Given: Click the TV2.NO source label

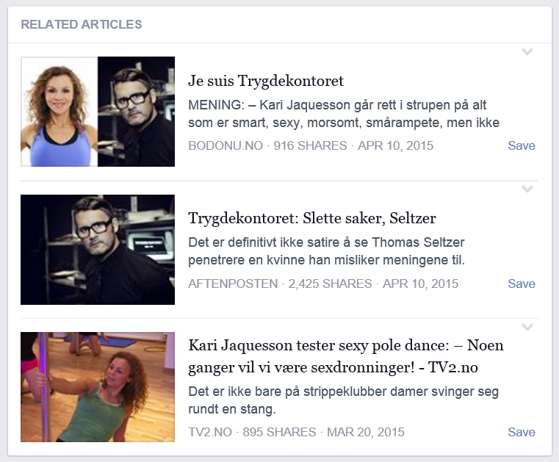Looking at the screenshot, I should pyautogui.click(x=210, y=432).
